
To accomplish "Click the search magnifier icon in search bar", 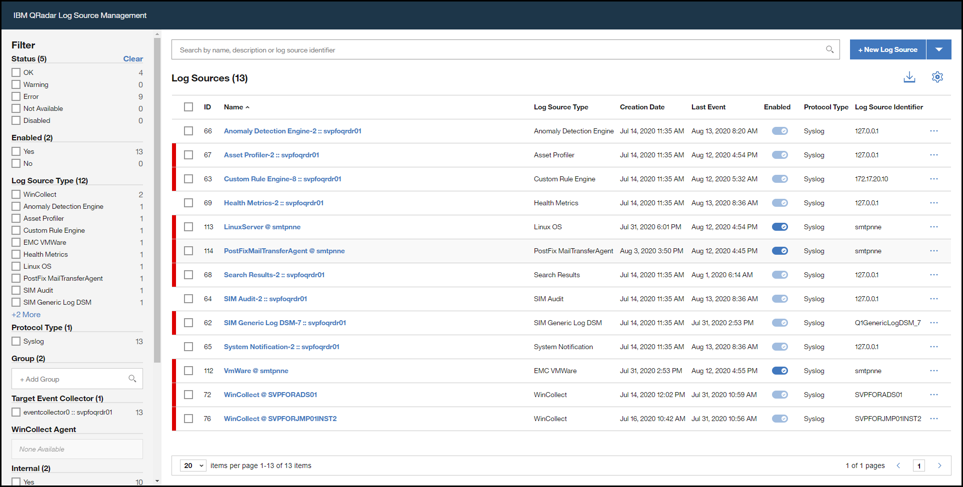I will pos(829,49).
